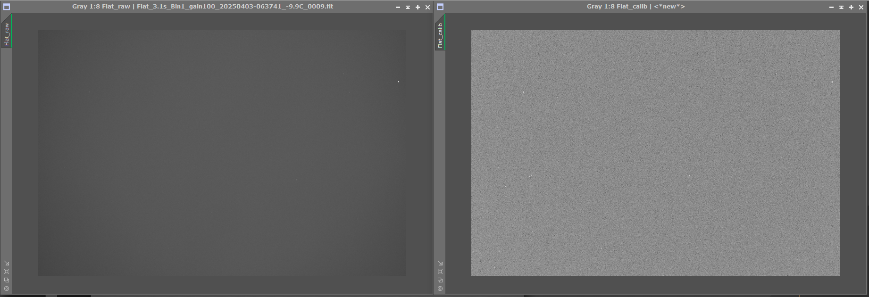Click the overlapping squares icon in Flat_calib window
Image resolution: width=869 pixels, height=297 pixels.
click(x=440, y=280)
